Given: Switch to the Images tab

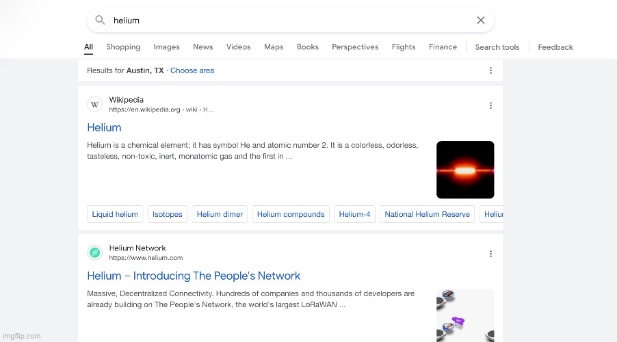Looking at the screenshot, I should tap(166, 47).
